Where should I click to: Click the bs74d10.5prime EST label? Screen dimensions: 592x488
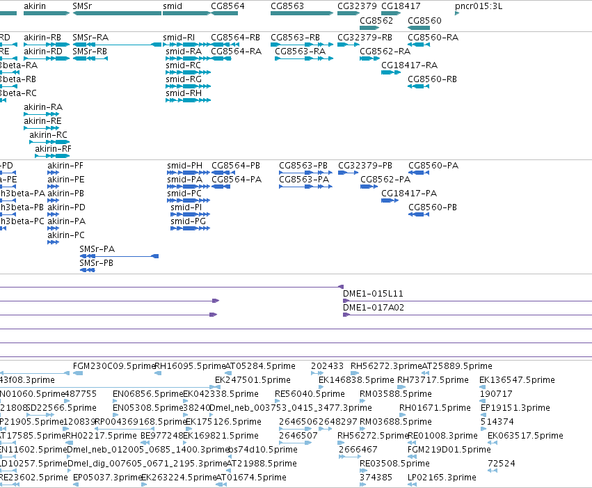click(x=263, y=450)
